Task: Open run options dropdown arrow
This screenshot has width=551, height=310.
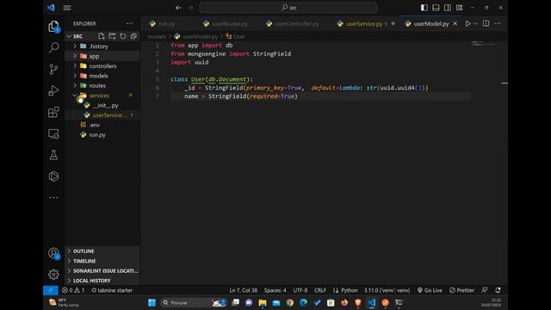Action: (x=476, y=23)
